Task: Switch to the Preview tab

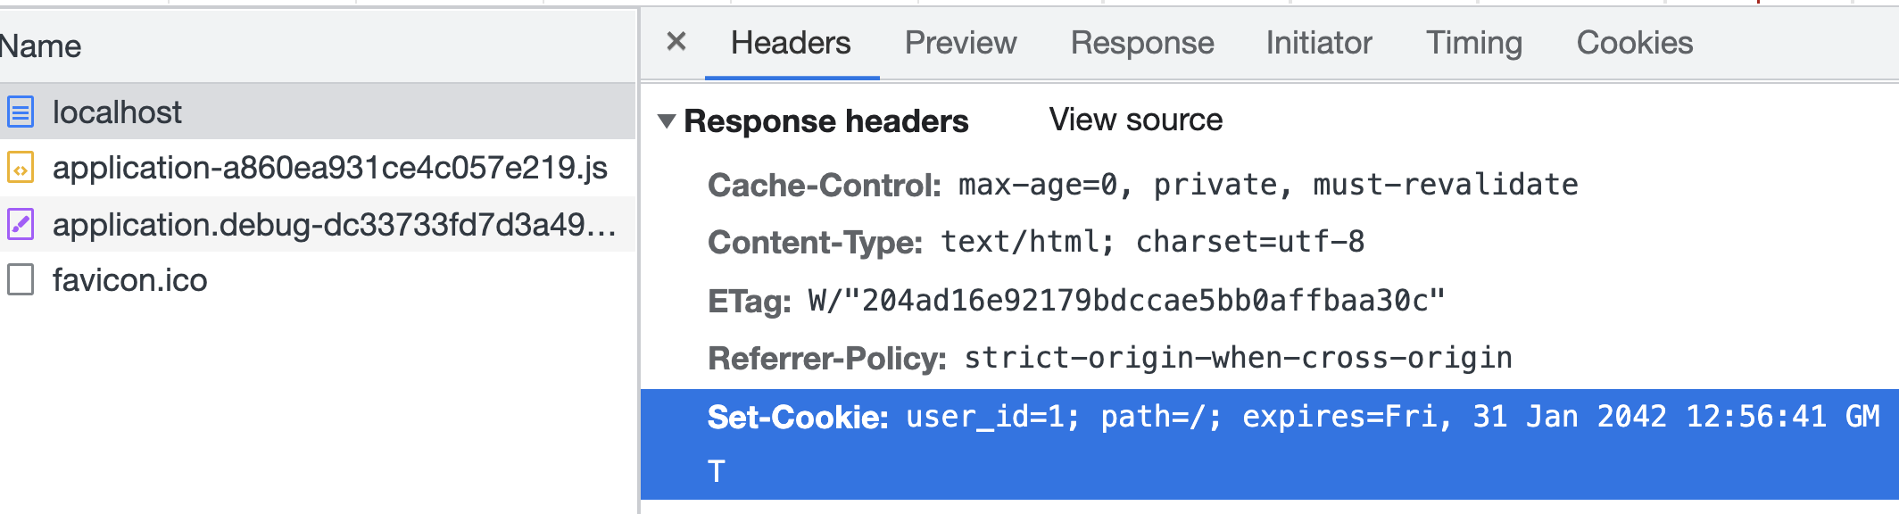Action: tap(960, 43)
